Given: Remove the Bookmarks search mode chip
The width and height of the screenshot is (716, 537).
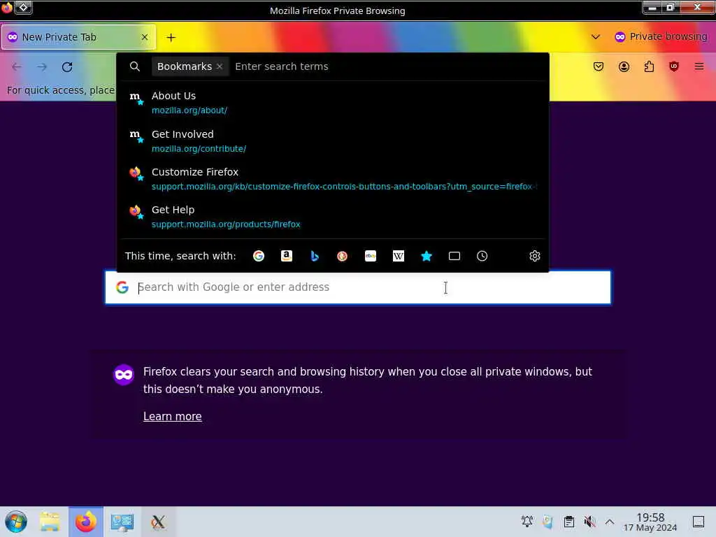Looking at the screenshot, I should pos(220,66).
